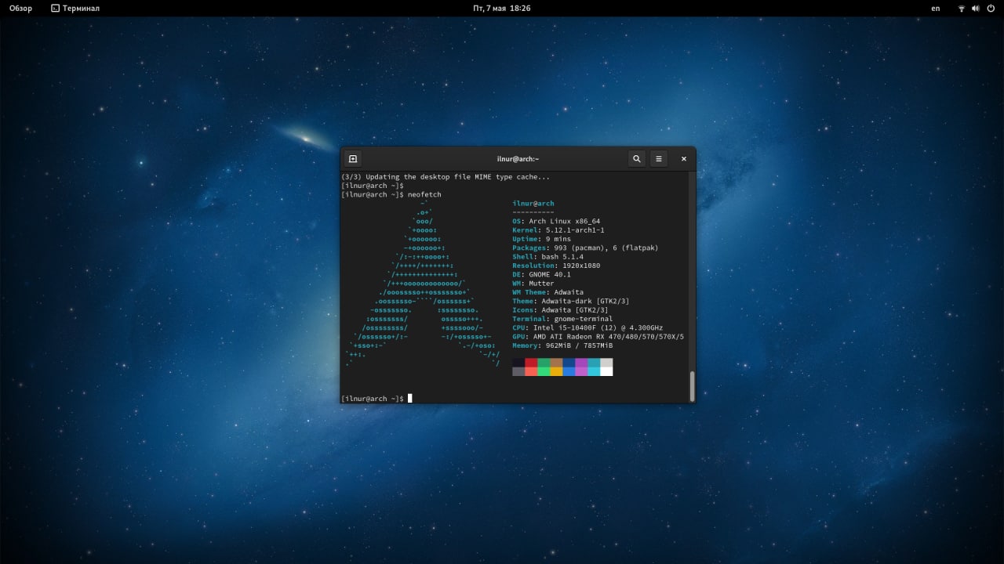1004x564 pixels.
Task: Click the OS: Arch Linux x86_64 line
Action: [556, 221]
